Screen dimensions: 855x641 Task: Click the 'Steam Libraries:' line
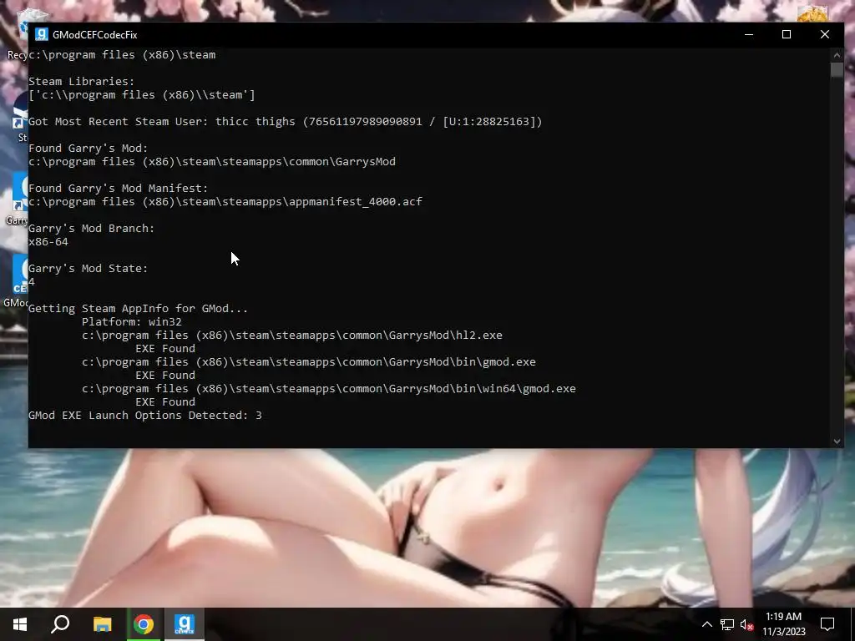(81, 81)
